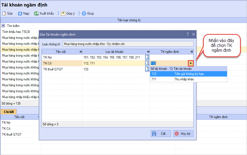Search by Tên tài khoản magnifier in dropdown
Screen dimensions: 247x155
[x=171, y=69]
